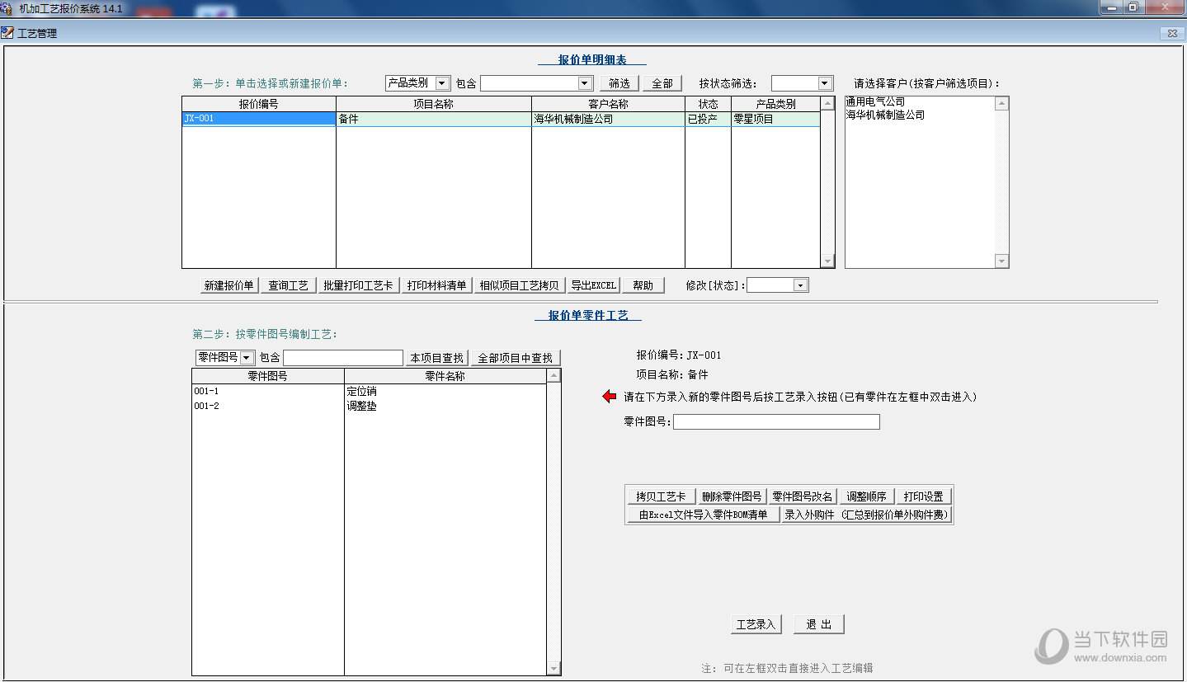1187x682 pixels.
Task: Click part list scrollbar down arrow
Action: click(x=553, y=669)
